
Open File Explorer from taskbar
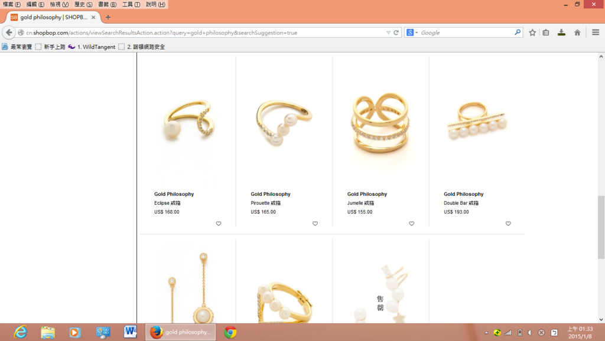(48, 332)
